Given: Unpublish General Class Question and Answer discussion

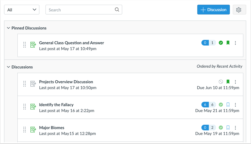Looking at the screenshot, I should (221, 43).
